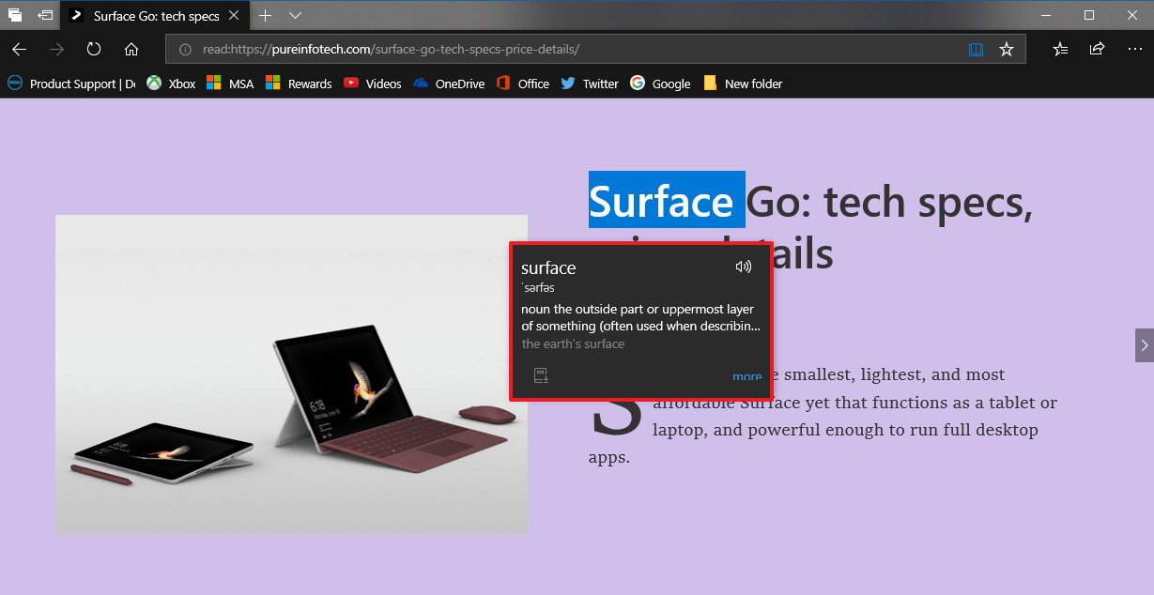The image size is (1154, 595).
Task: Share this page icon
Action: pyautogui.click(x=1097, y=49)
